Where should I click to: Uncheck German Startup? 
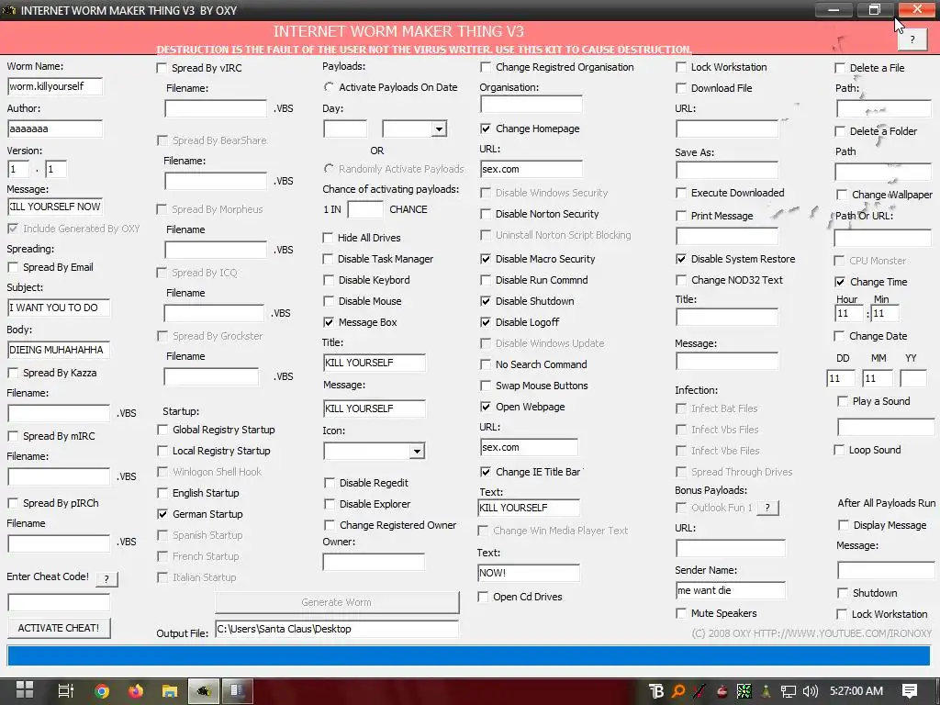click(162, 514)
